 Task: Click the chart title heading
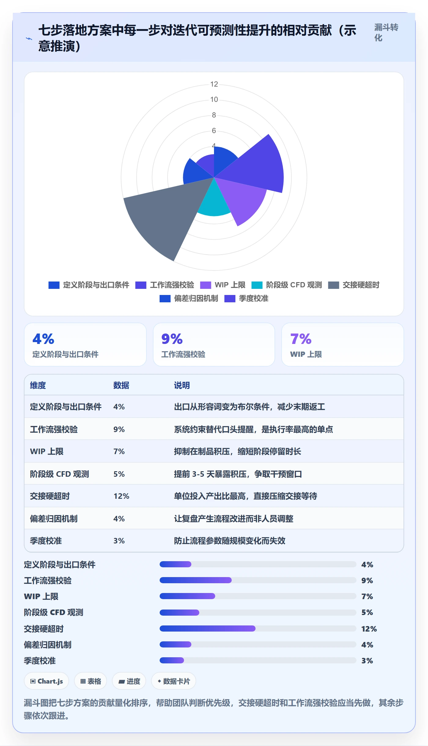coord(197,38)
